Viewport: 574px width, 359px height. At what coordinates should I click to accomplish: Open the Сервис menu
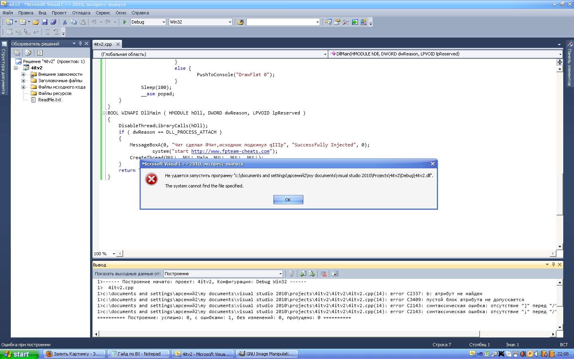pyautogui.click(x=103, y=13)
